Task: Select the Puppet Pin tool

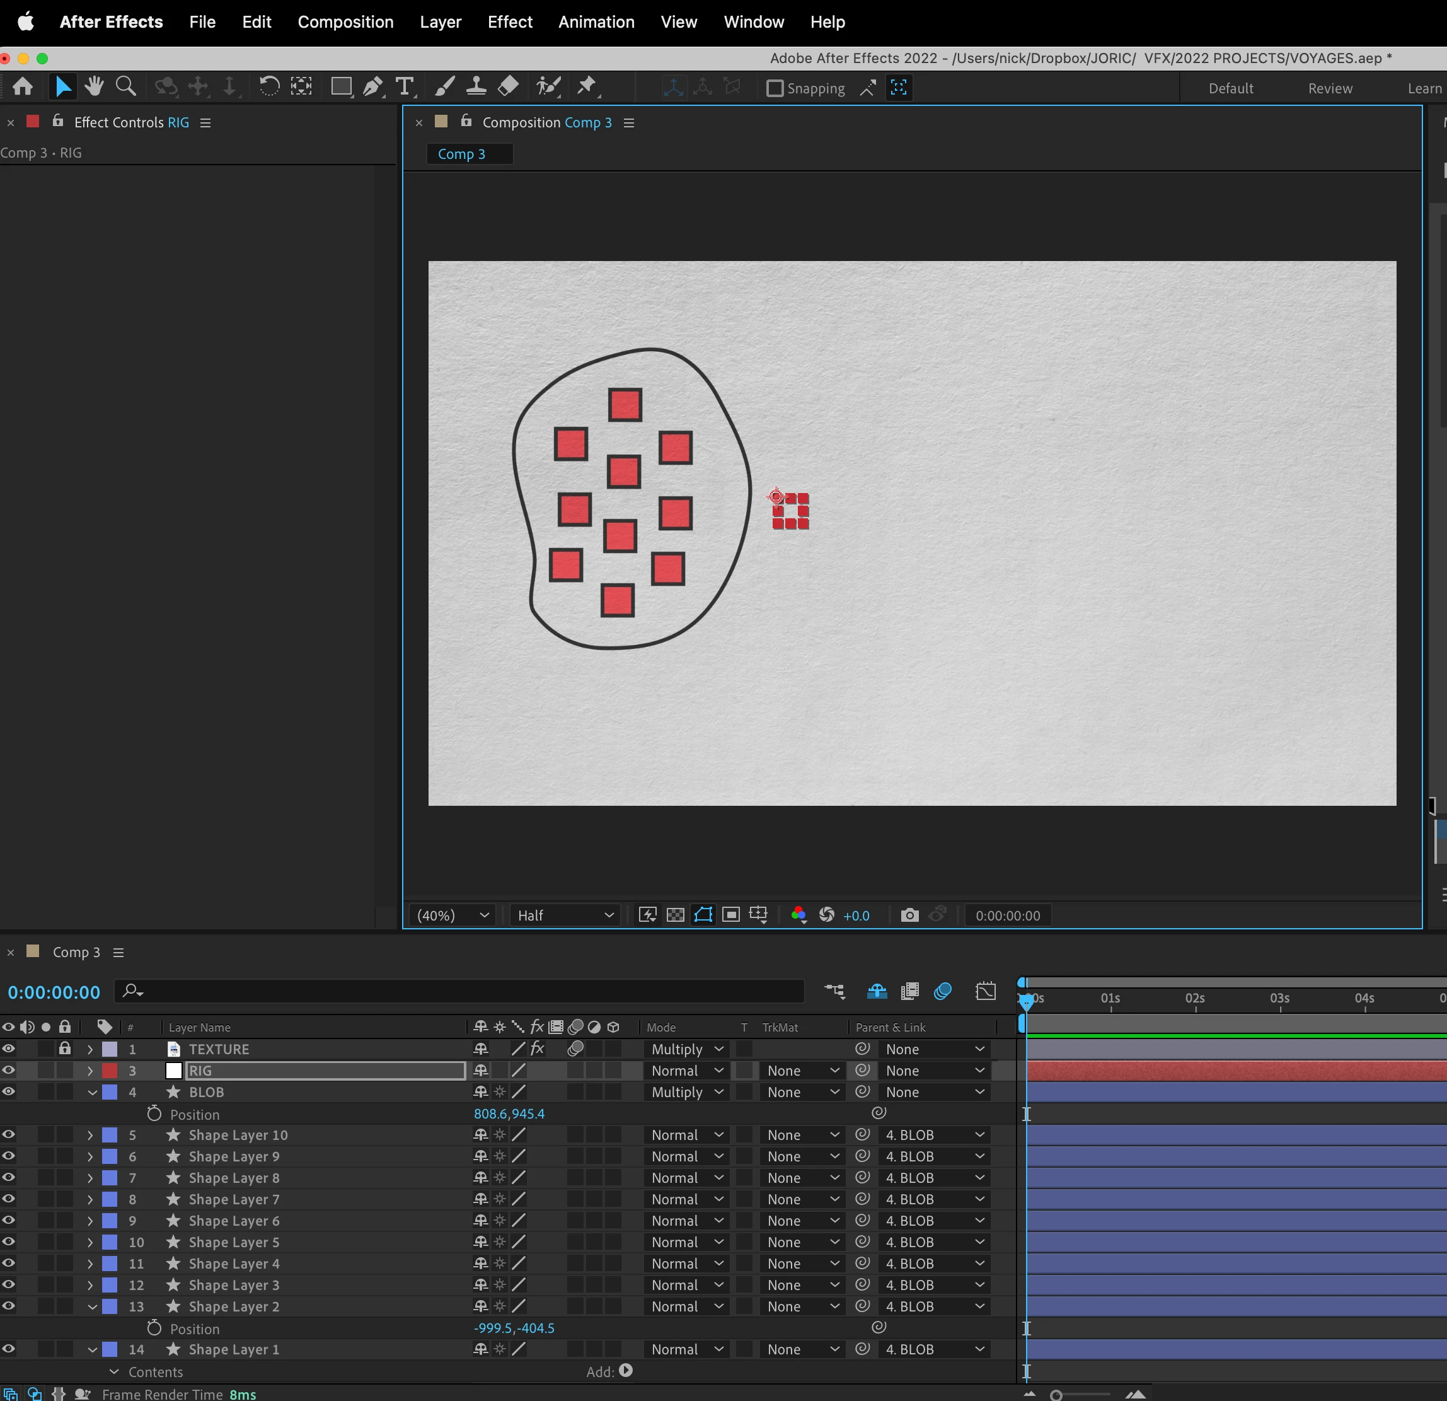Action: click(587, 87)
